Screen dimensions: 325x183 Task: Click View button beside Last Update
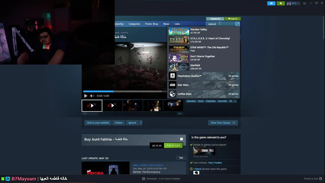click(x=181, y=158)
